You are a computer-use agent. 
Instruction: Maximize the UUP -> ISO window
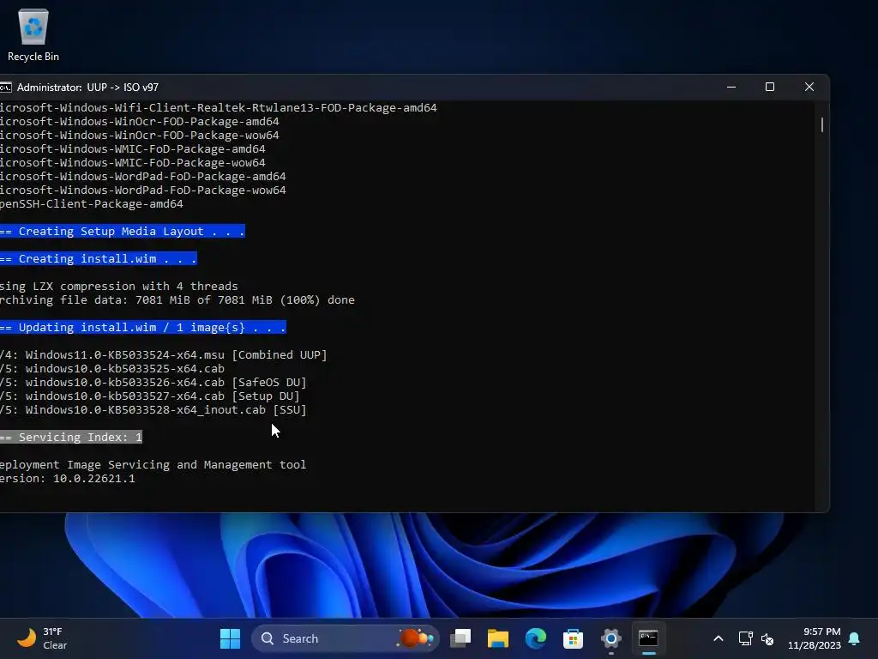coord(770,87)
